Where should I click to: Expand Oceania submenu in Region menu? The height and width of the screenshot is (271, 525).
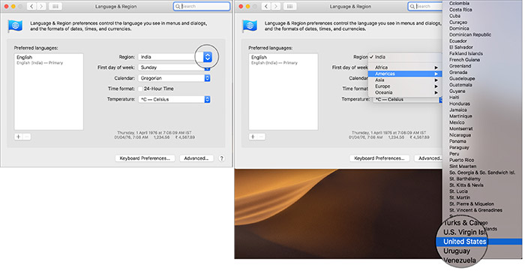pos(405,92)
